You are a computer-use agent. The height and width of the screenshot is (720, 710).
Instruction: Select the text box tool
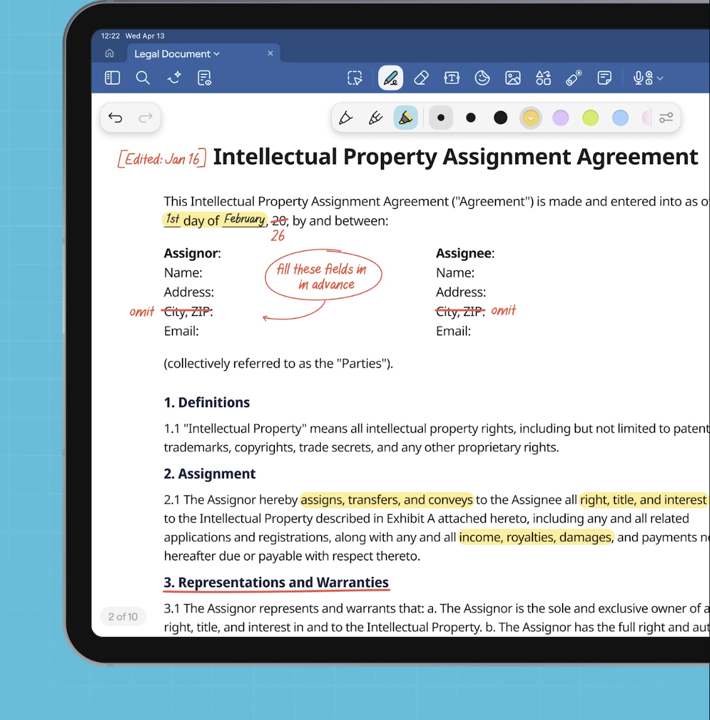click(452, 78)
